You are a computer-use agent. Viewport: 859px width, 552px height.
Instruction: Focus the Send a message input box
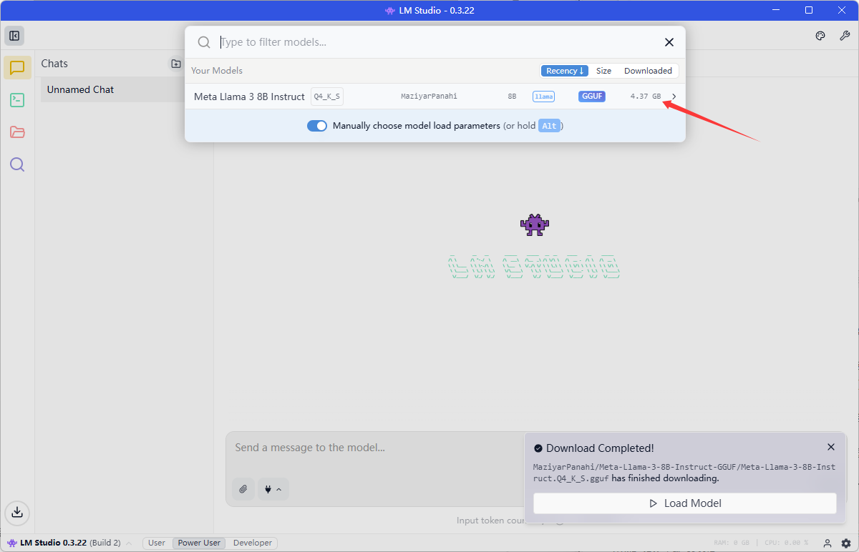tap(374, 448)
